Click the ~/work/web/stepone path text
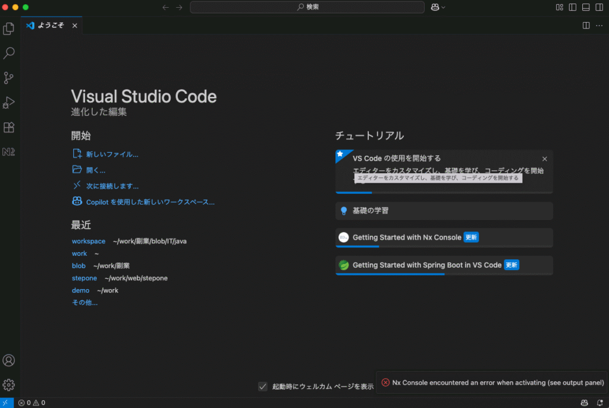The width and height of the screenshot is (609, 408). (136, 278)
